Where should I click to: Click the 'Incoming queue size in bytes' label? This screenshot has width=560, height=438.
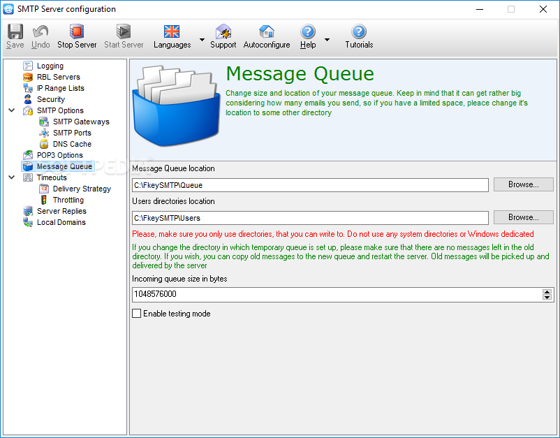179,279
